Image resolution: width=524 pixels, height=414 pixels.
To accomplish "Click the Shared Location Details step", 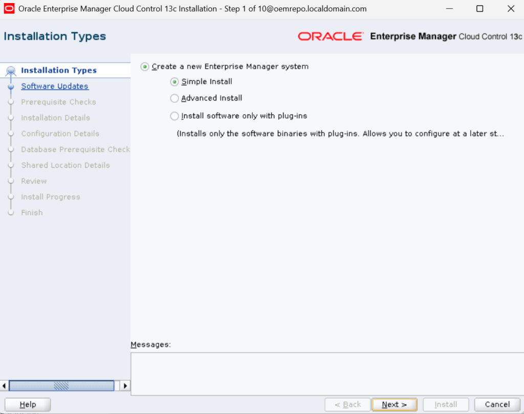I will 65,165.
